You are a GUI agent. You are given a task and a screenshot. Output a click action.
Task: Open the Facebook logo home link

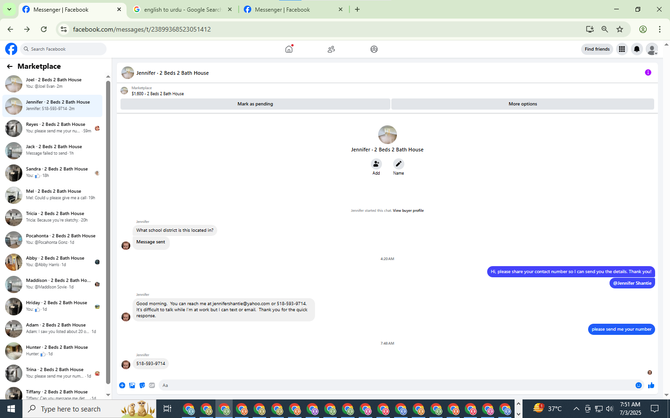click(x=11, y=49)
